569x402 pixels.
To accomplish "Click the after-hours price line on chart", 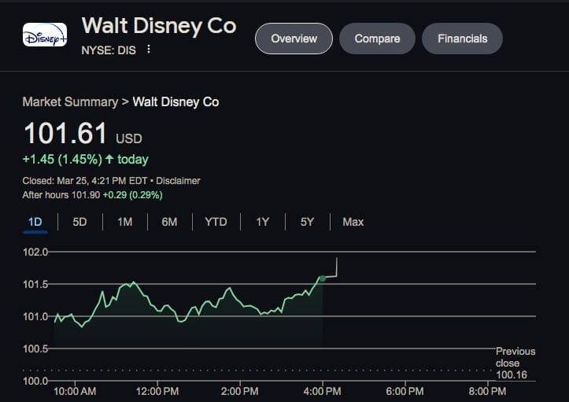I will (x=336, y=267).
